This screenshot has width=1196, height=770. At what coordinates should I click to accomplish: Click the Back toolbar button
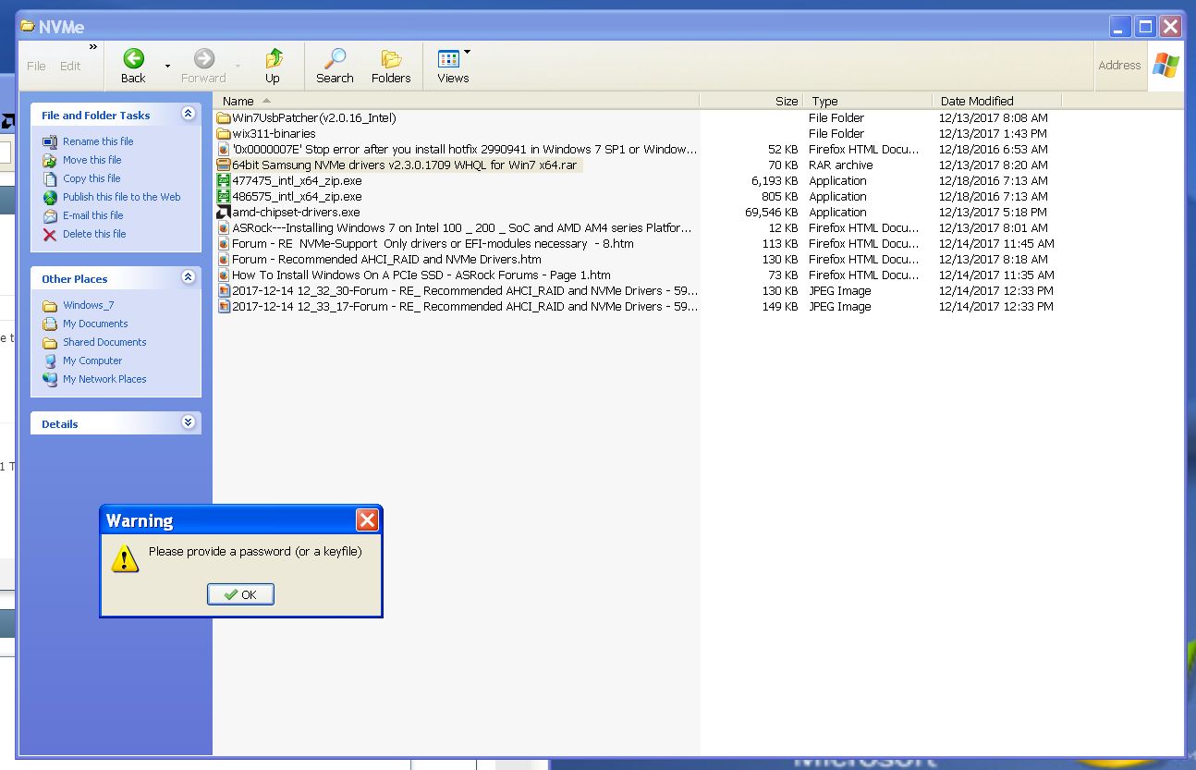click(134, 66)
